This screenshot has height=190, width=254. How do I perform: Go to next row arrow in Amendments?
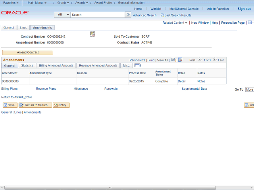pyautogui.click(x=214, y=60)
